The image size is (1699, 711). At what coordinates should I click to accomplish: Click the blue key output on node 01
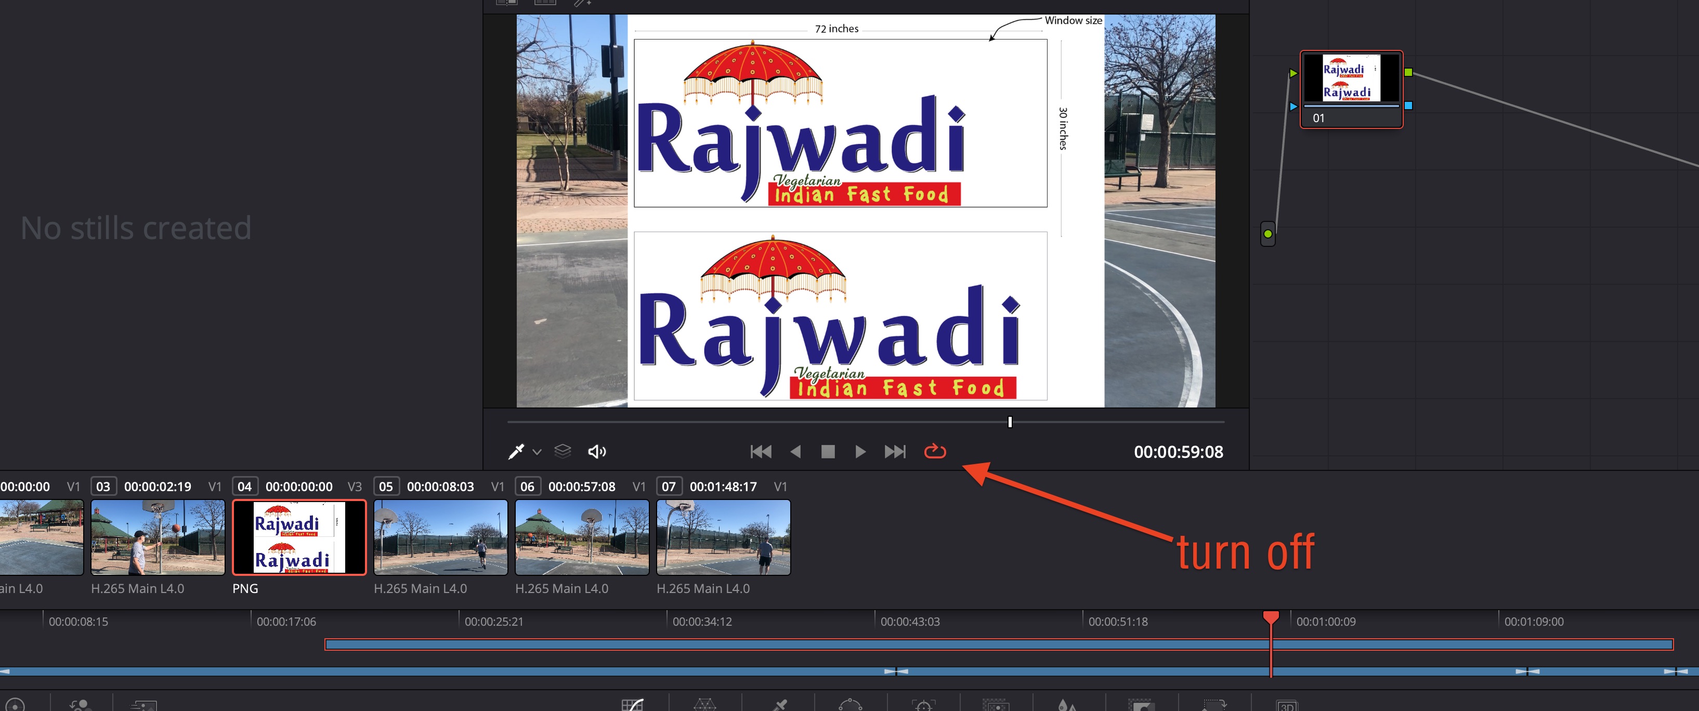(x=1408, y=106)
